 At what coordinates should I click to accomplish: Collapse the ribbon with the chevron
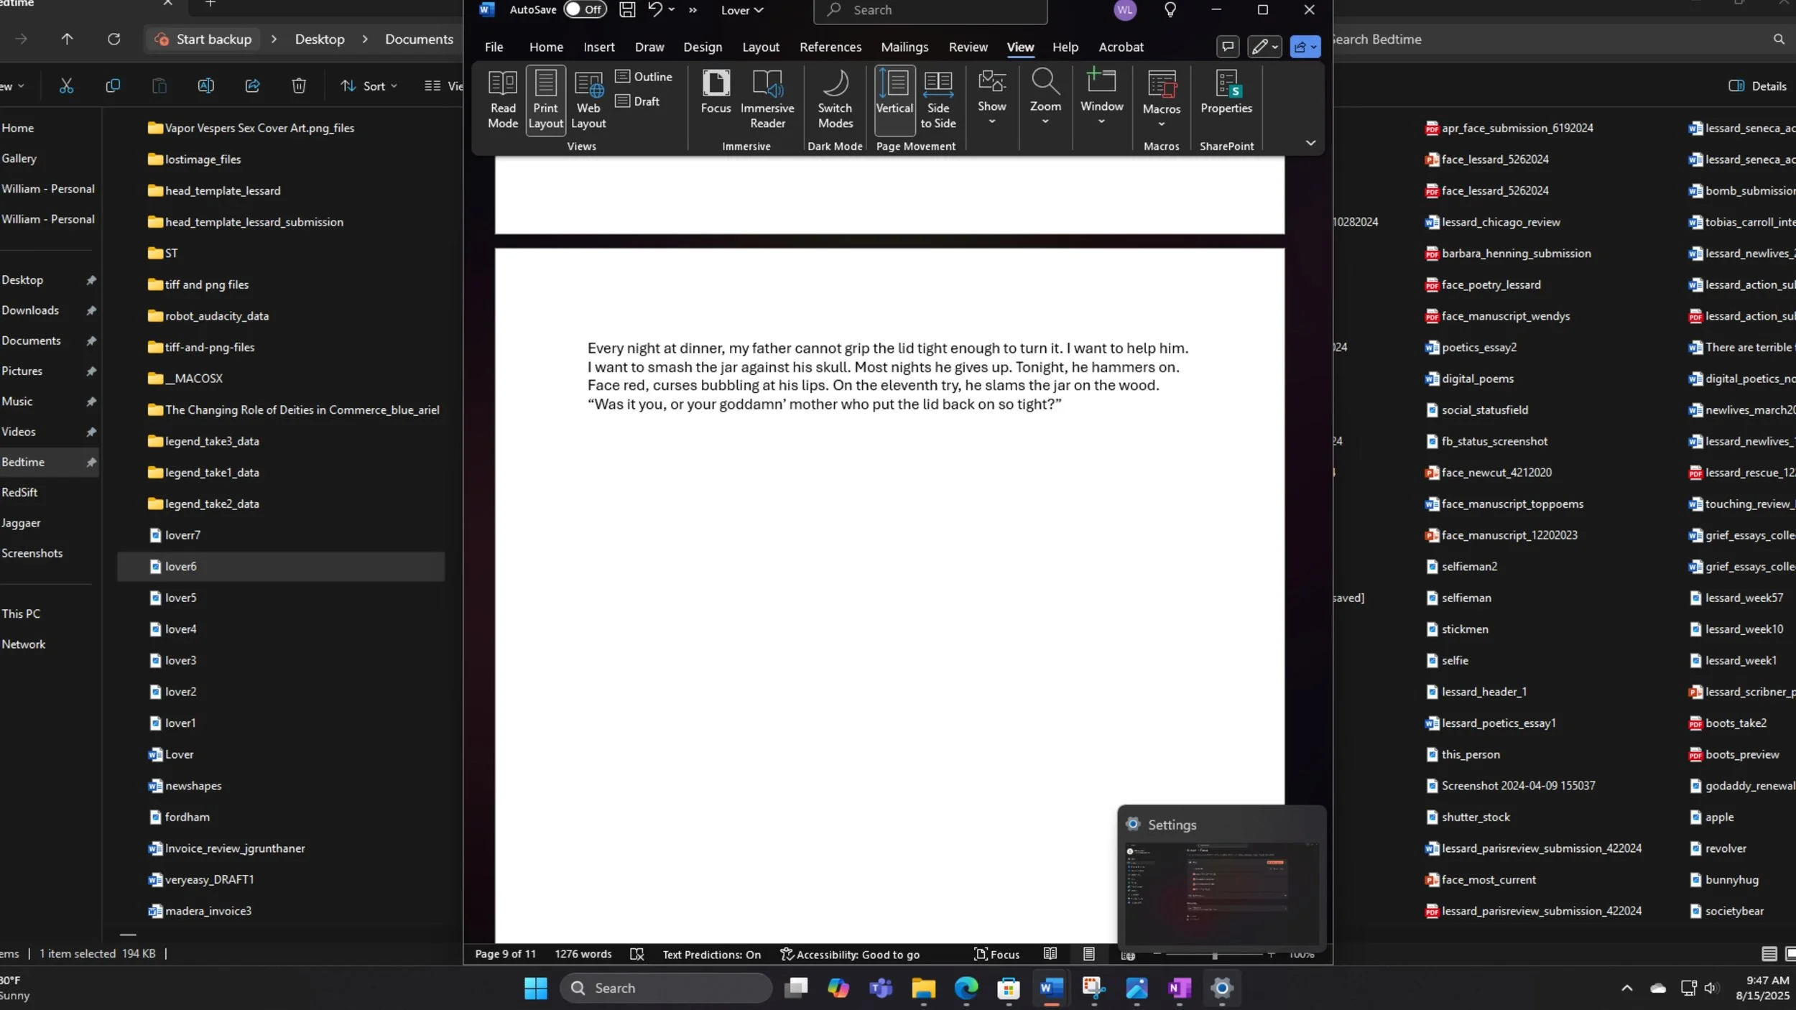[x=1310, y=143]
